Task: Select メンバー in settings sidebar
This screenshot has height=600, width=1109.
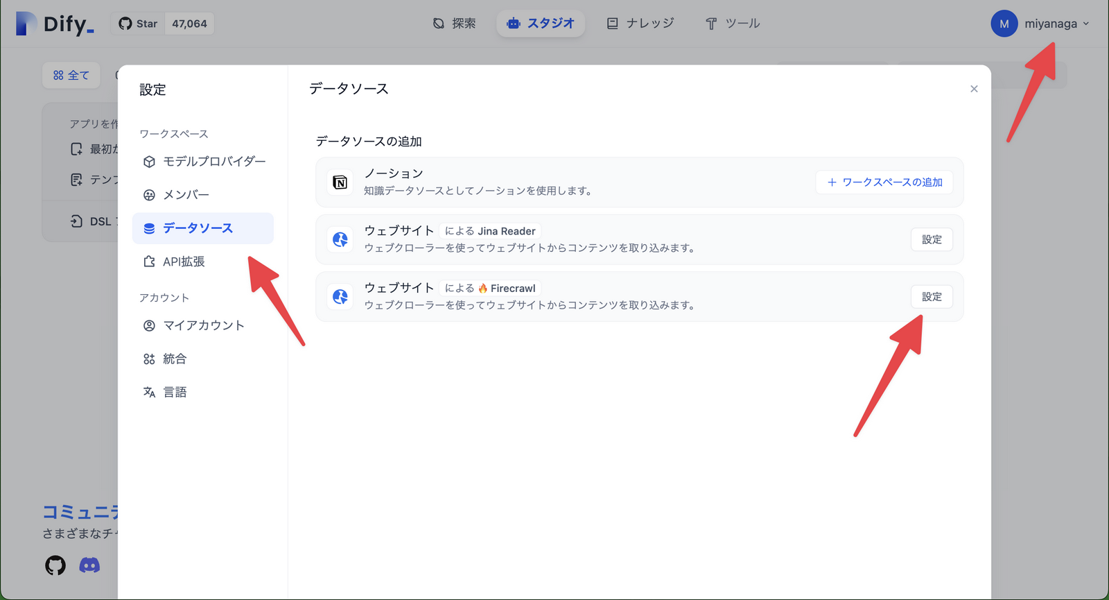Action: coord(203,195)
